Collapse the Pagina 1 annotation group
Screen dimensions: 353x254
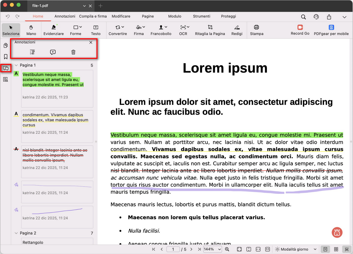pyautogui.click(x=16, y=65)
